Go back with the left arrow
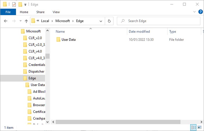The image size is (204, 131). (6, 21)
